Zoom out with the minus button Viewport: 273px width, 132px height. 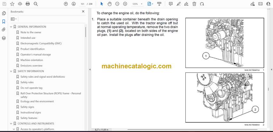(117, 4)
